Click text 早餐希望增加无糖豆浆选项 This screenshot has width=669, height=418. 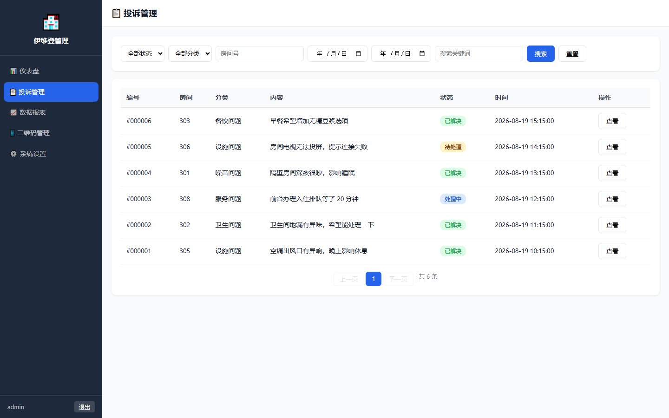[x=309, y=121]
